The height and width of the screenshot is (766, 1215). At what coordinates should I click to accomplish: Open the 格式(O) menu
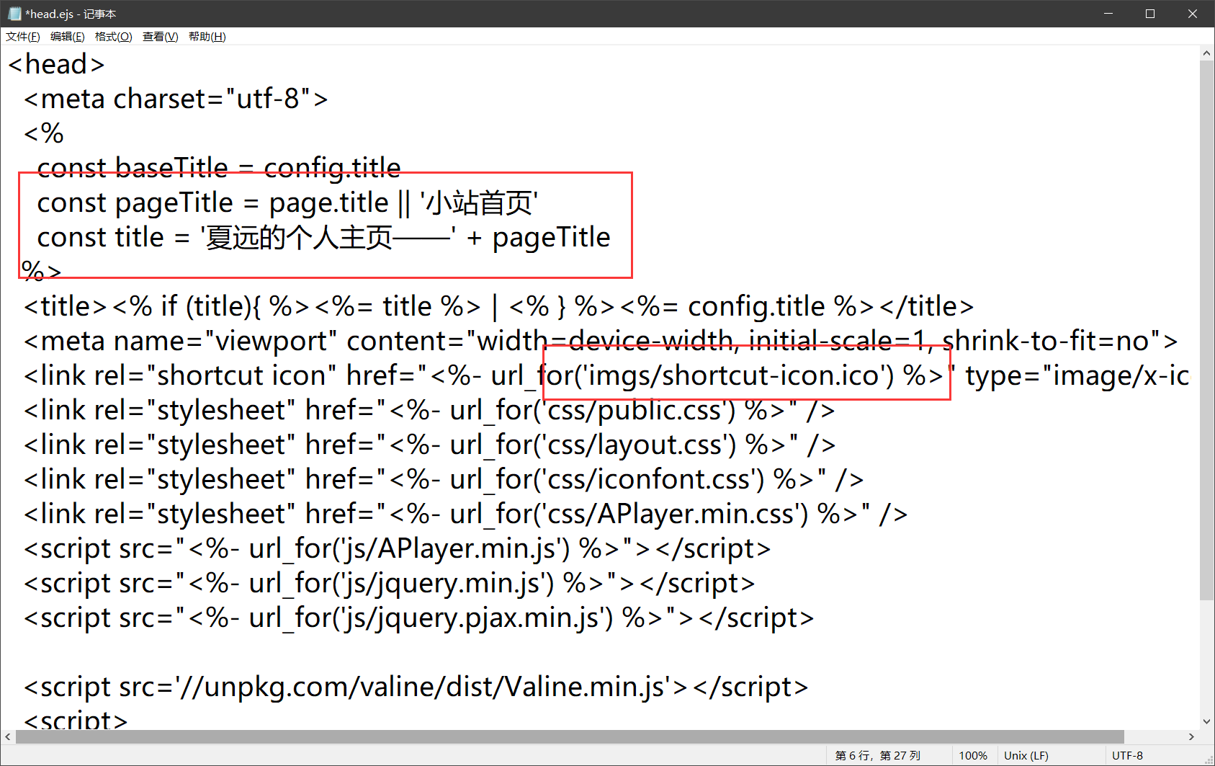pyautogui.click(x=114, y=37)
